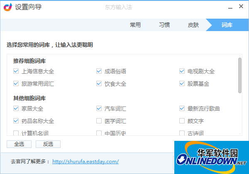
Task: Switch to the 常用 tab
Action: tap(135, 25)
